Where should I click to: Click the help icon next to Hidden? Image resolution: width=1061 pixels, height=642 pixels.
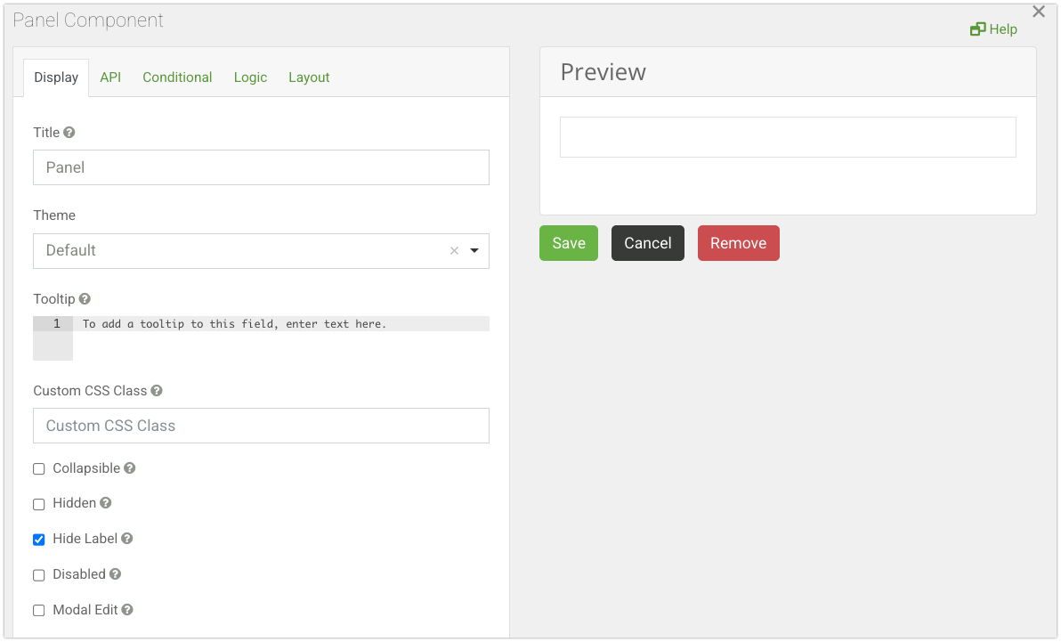click(x=106, y=503)
